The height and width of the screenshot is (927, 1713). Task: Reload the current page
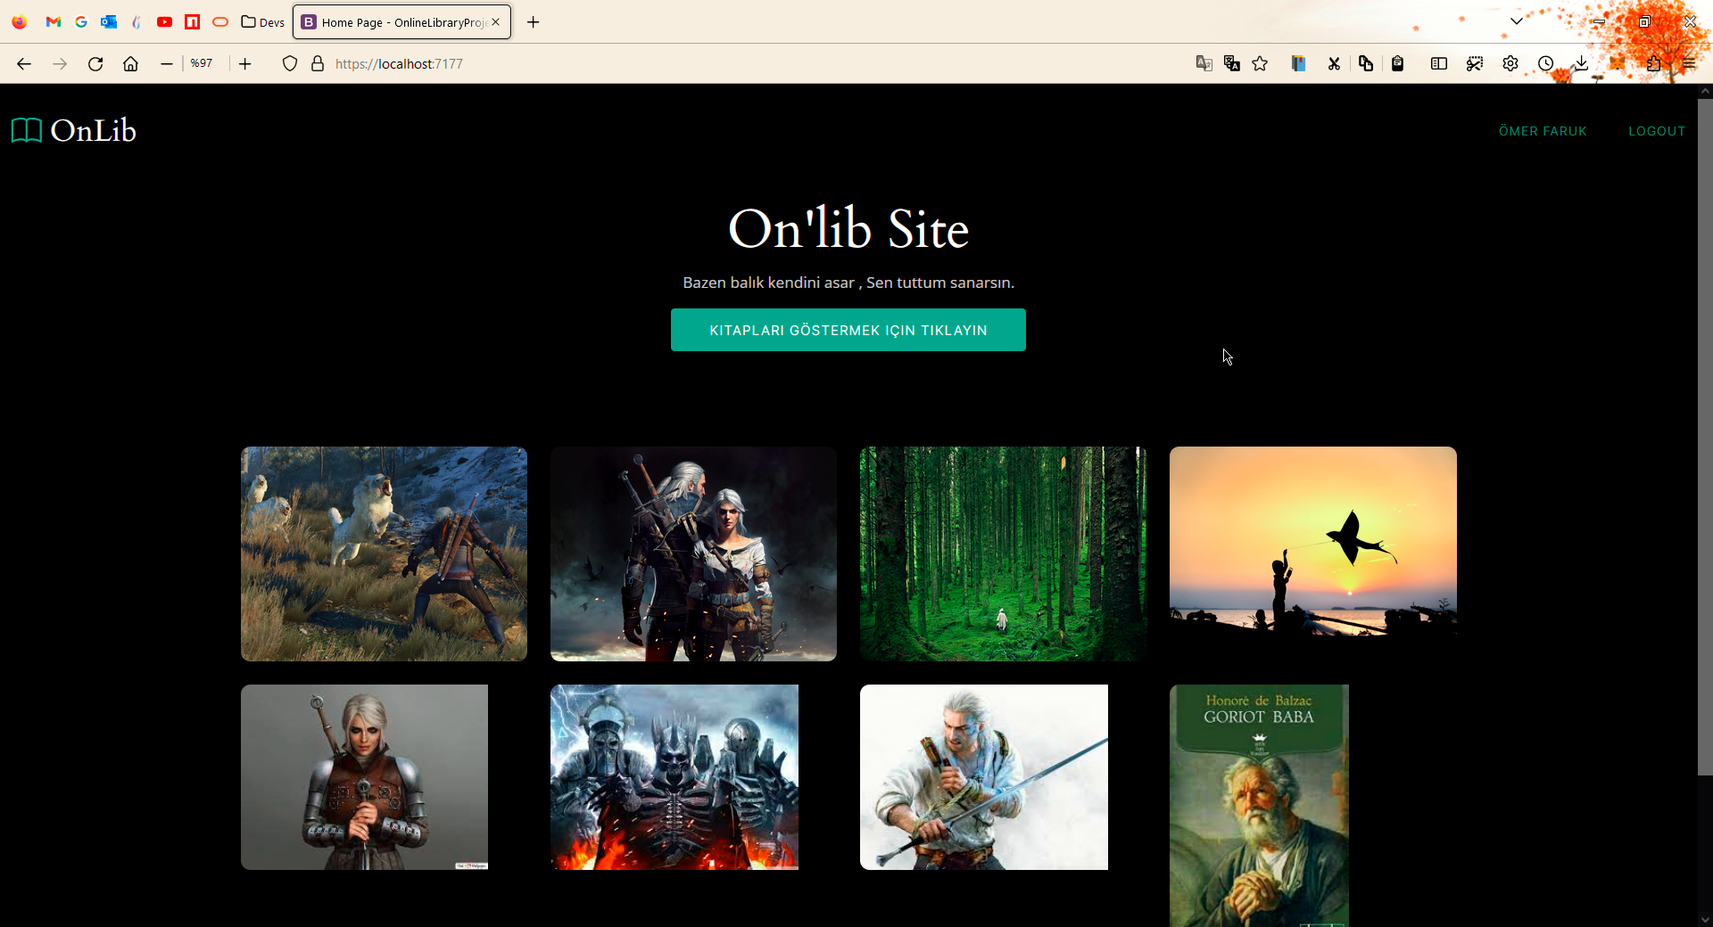coord(95,63)
